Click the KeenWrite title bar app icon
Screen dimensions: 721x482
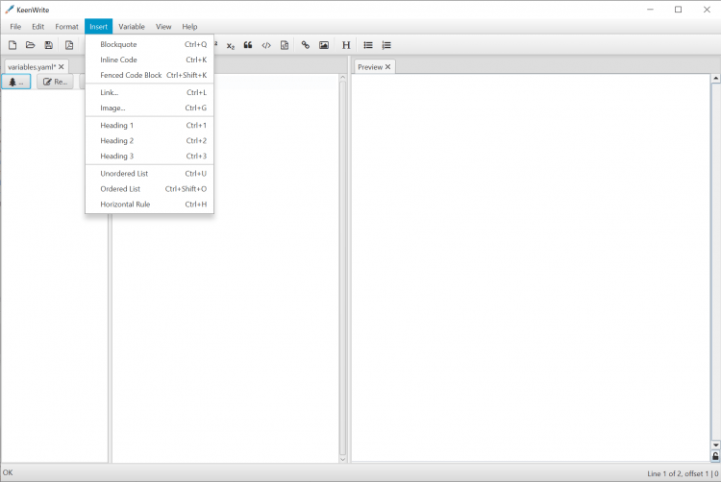(x=10, y=10)
